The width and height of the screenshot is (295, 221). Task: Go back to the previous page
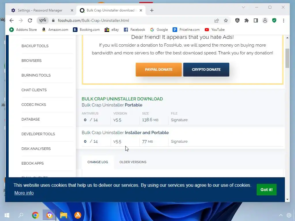[x=12, y=20]
